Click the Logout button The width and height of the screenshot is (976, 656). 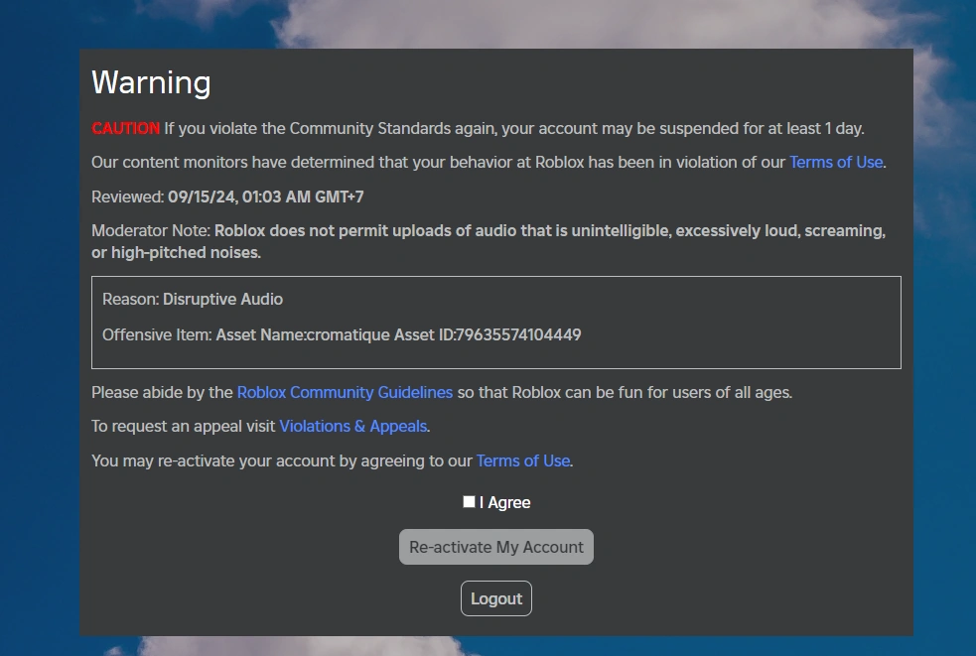[496, 598]
